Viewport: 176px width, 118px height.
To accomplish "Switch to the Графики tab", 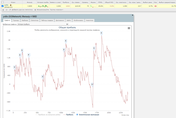I will [7, 20].
